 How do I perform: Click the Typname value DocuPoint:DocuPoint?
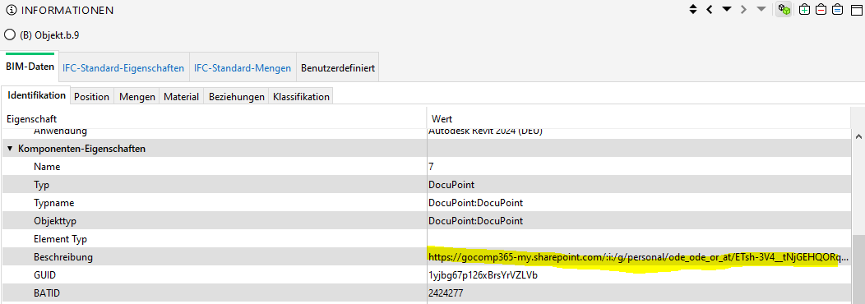[475, 202]
